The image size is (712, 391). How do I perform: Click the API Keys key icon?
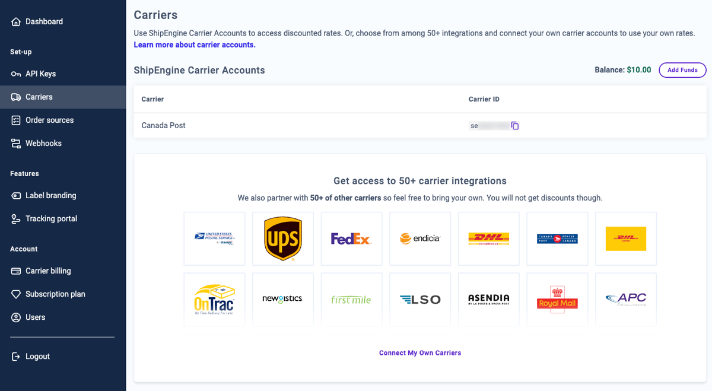coord(16,74)
